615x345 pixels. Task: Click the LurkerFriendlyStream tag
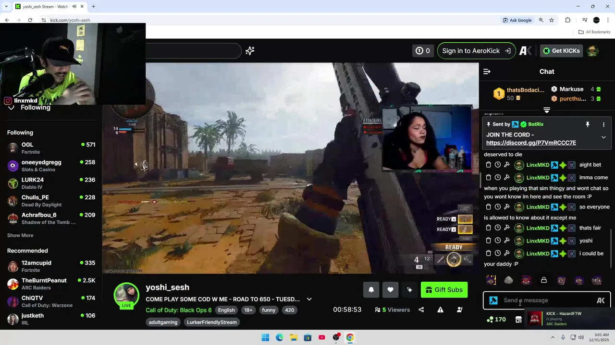pyautogui.click(x=212, y=322)
